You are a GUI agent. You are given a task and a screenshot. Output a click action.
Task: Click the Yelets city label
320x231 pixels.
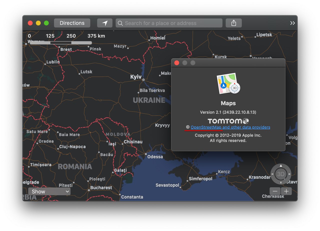[x=234, y=38]
